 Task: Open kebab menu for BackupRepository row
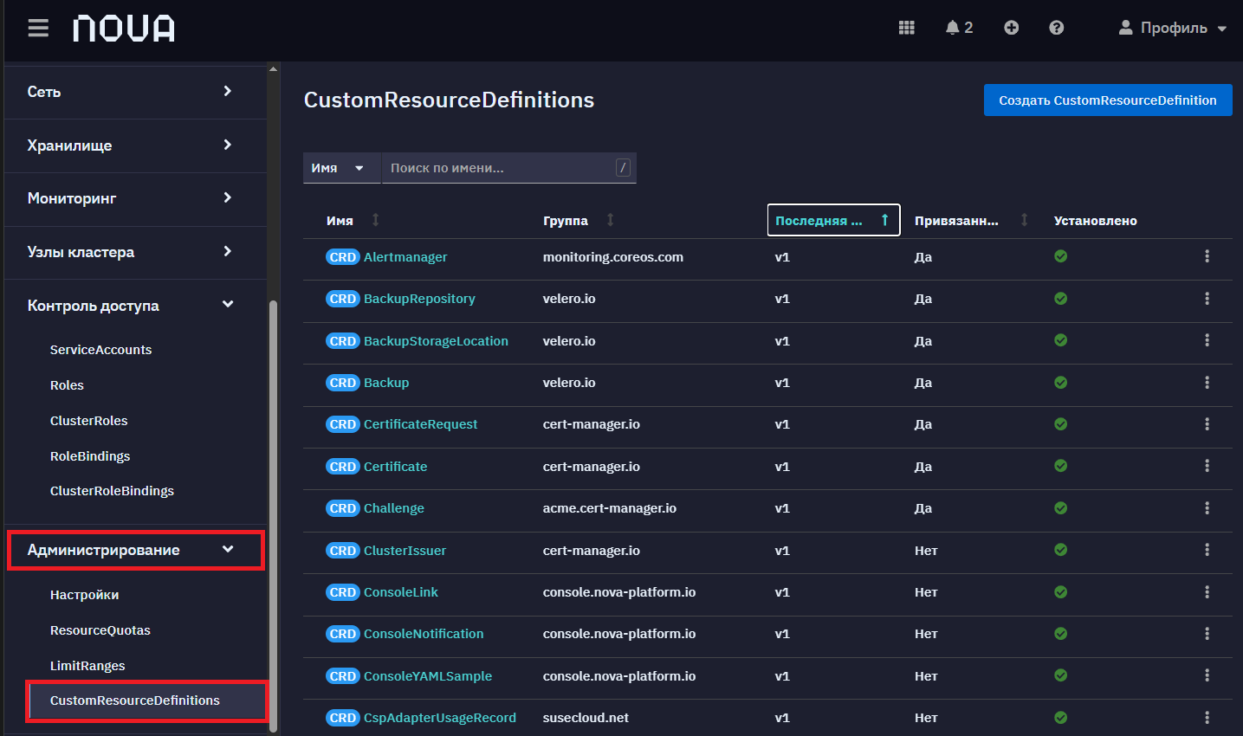(x=1207, y=299)
